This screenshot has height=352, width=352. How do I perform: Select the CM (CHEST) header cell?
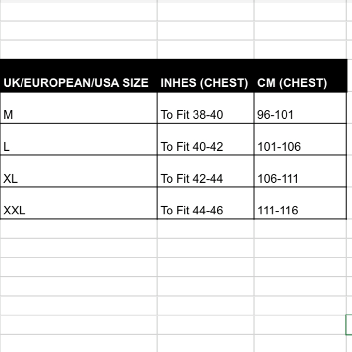300,76
